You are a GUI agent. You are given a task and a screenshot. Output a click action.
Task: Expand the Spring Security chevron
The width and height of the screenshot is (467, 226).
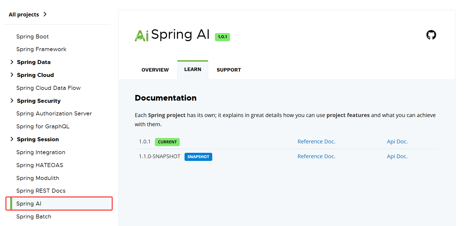(12, 101)
